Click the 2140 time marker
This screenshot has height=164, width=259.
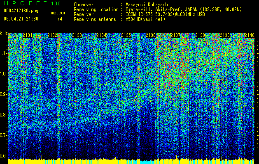pos(250,35)
